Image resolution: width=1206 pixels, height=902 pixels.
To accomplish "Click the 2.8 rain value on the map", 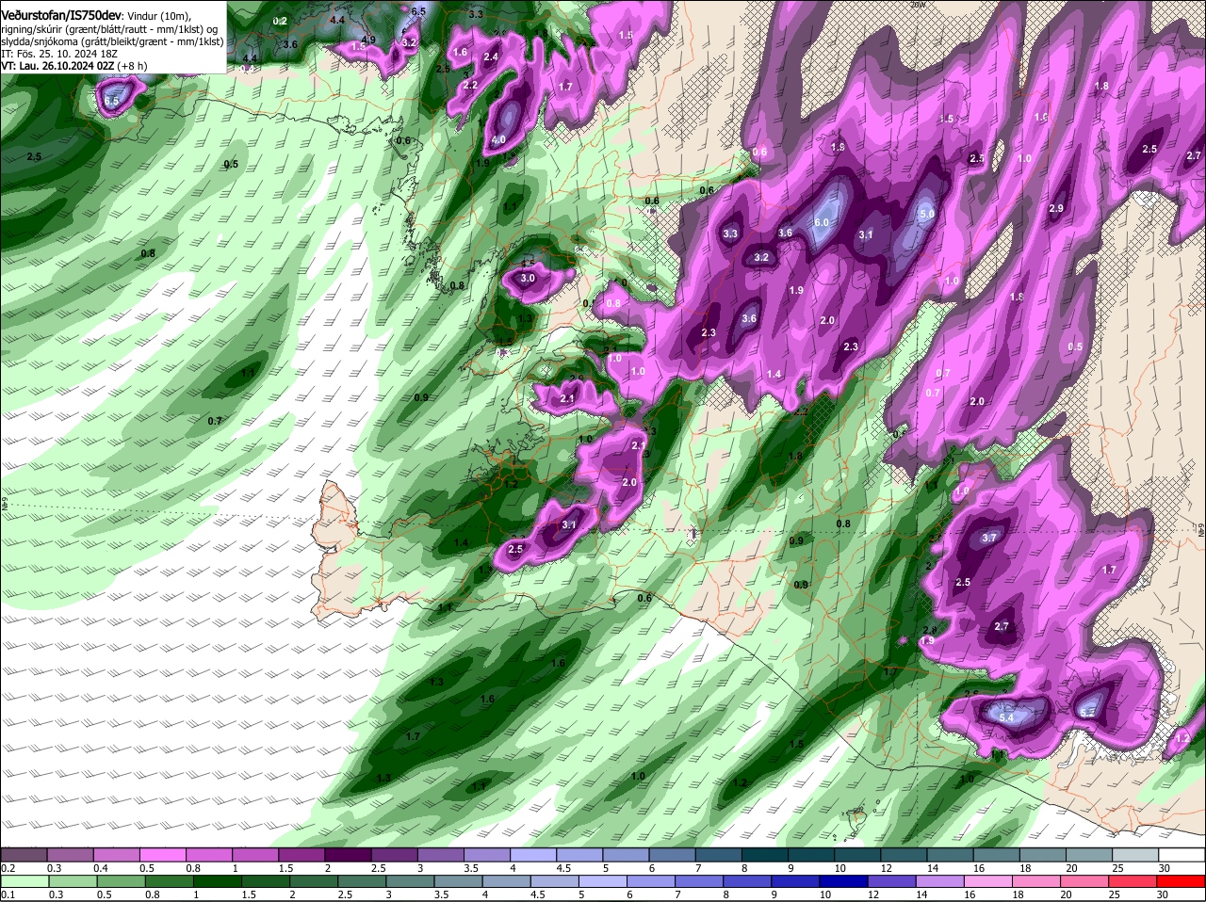I will (929, 630).
